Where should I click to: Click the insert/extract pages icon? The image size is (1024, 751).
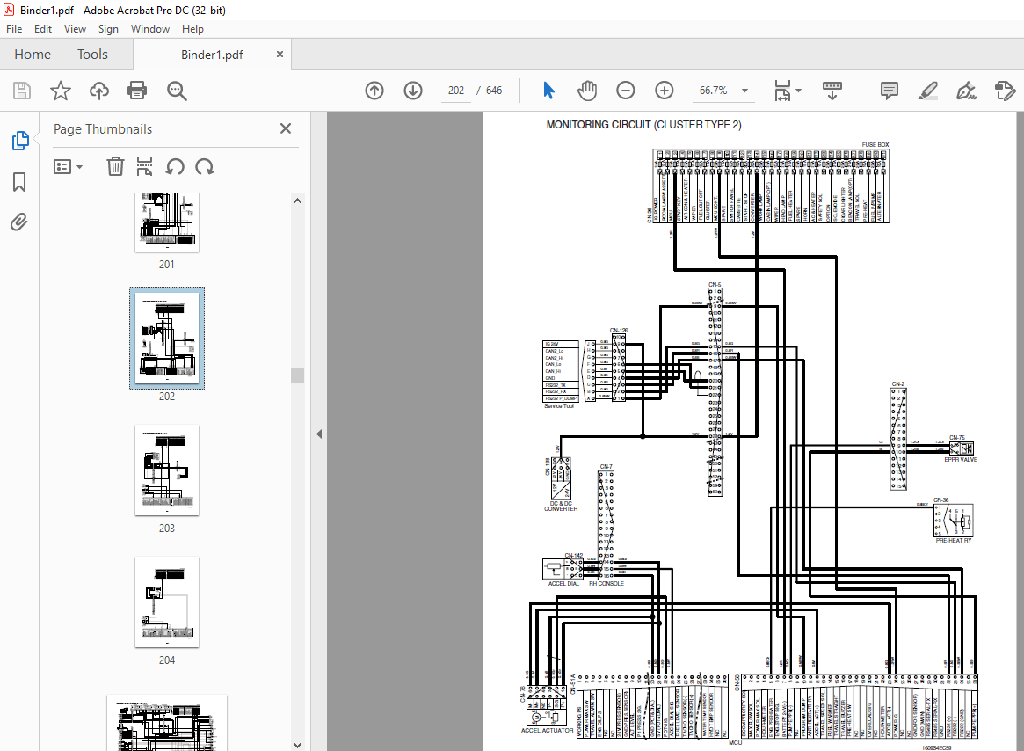pos(144,167)
